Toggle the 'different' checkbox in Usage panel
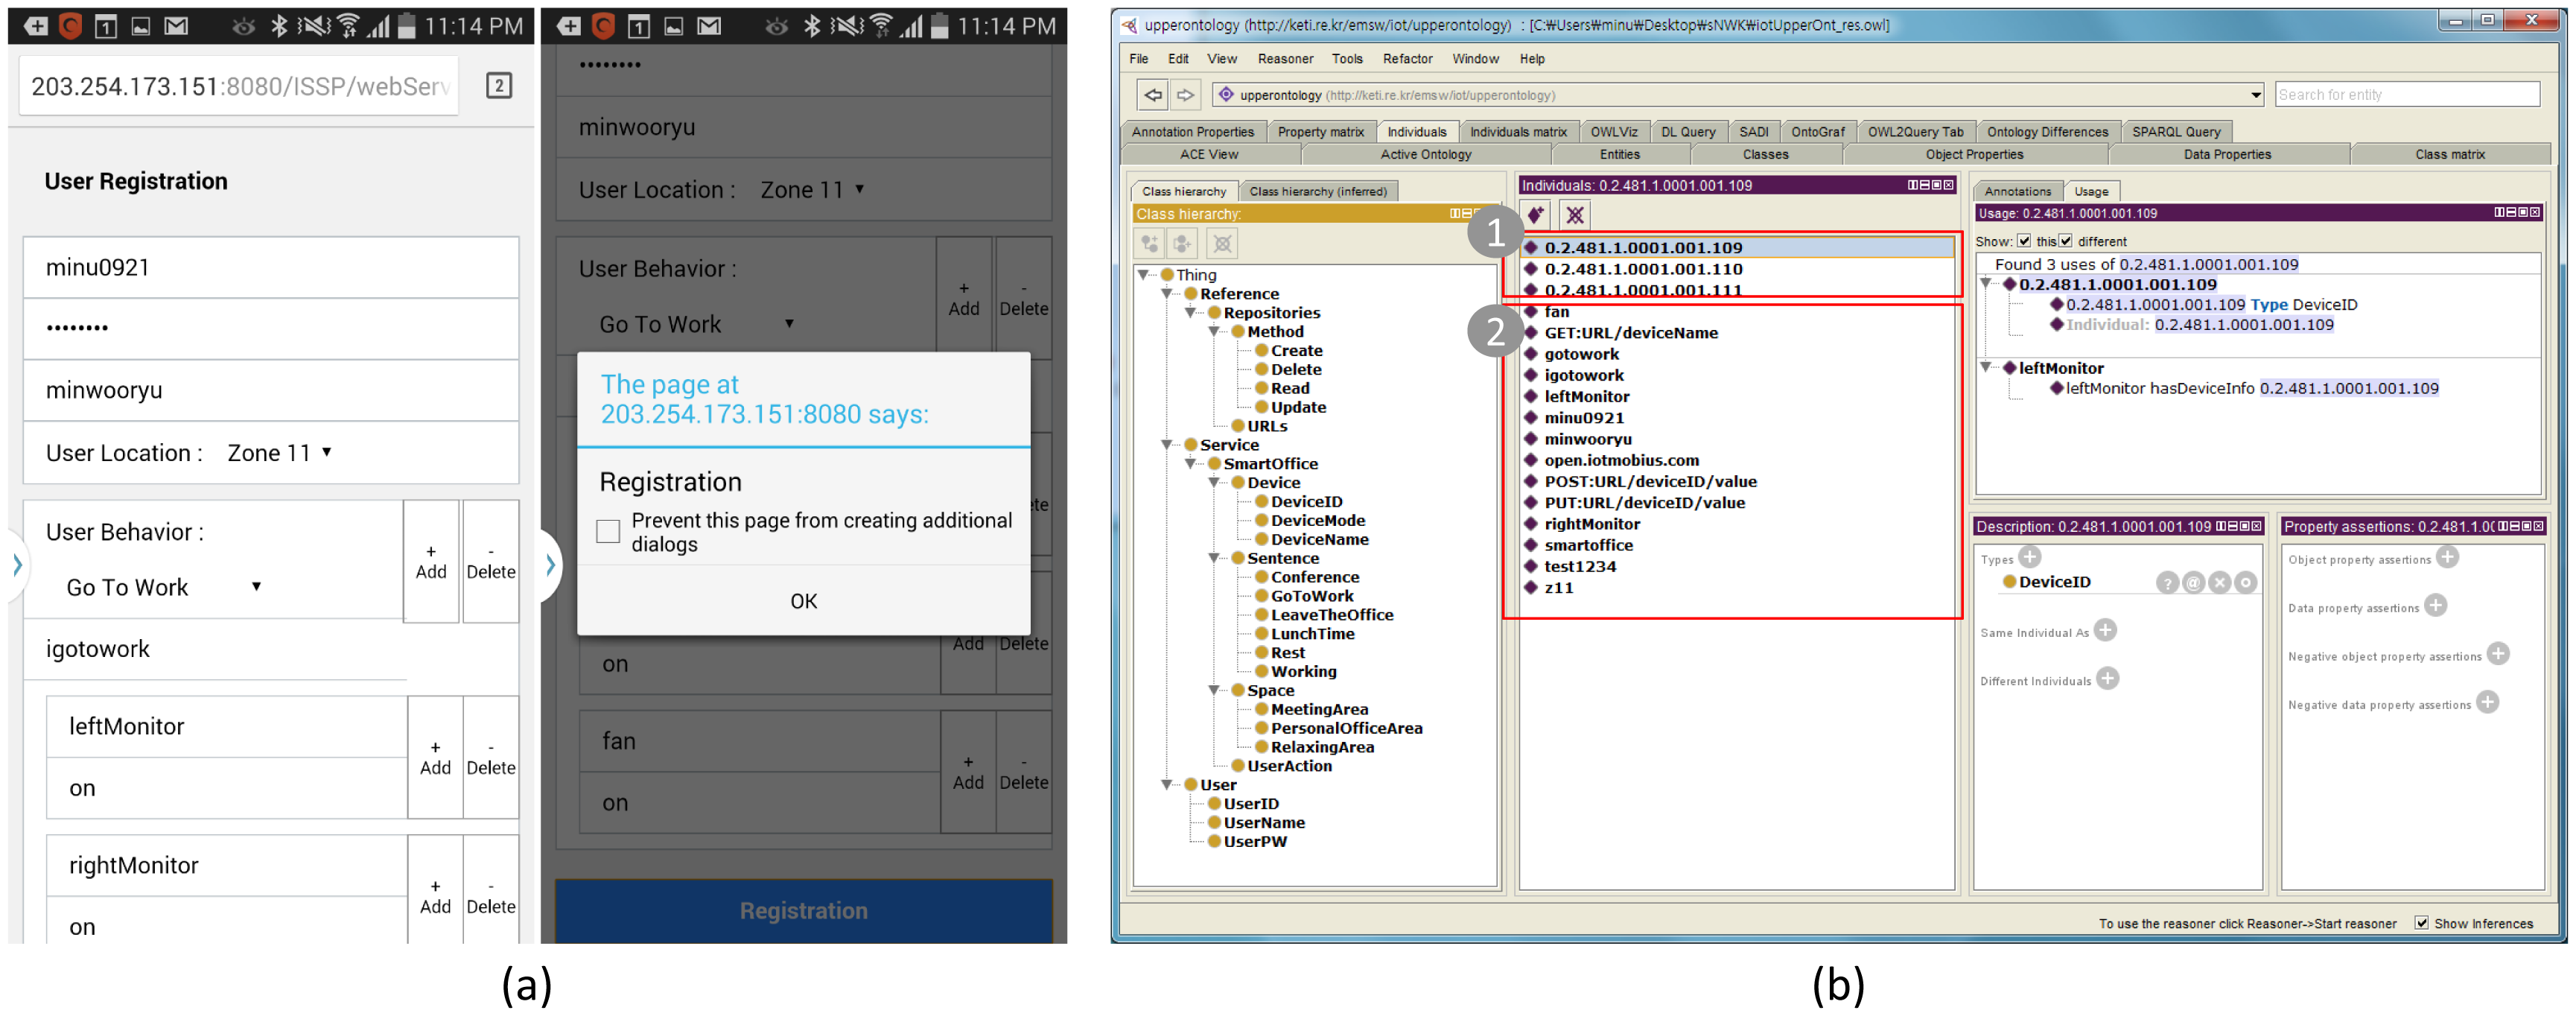This screenshot has height=1016, width=2576. coord(2066,241)
